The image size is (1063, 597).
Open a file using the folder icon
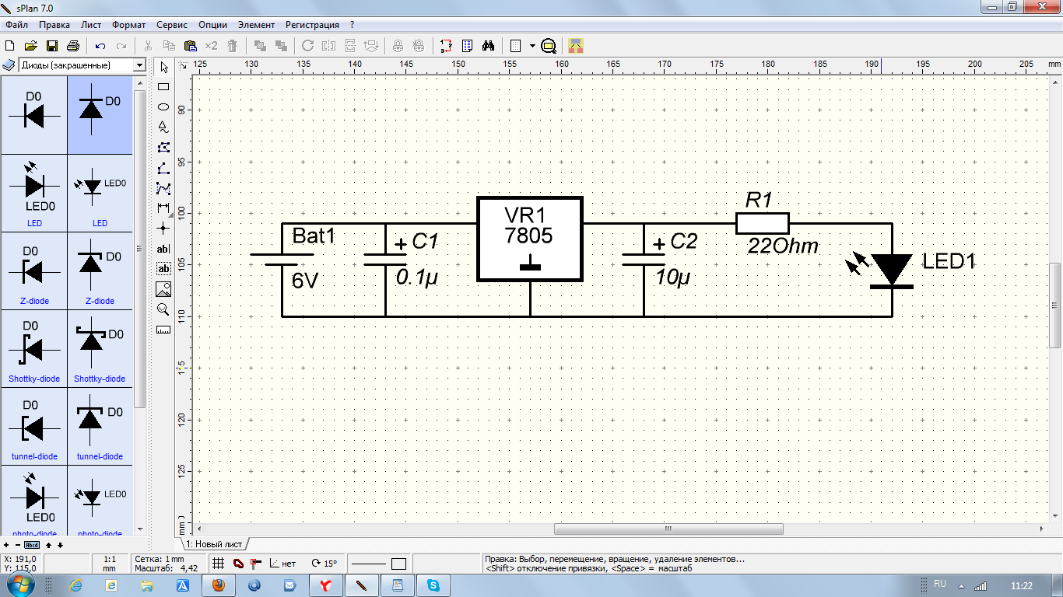coord(31,46)
